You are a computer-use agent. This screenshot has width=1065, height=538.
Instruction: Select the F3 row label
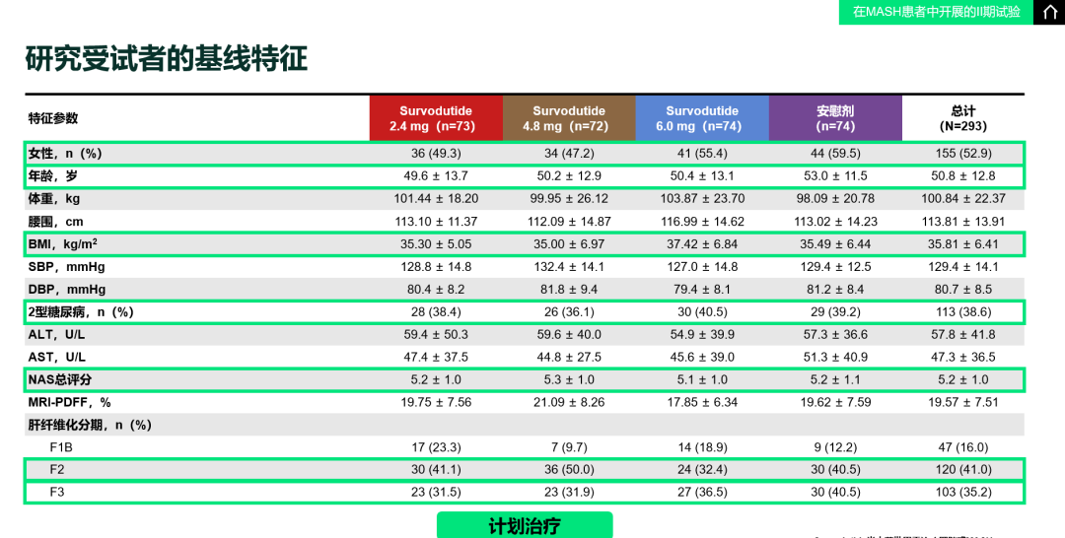coord(57,493)
